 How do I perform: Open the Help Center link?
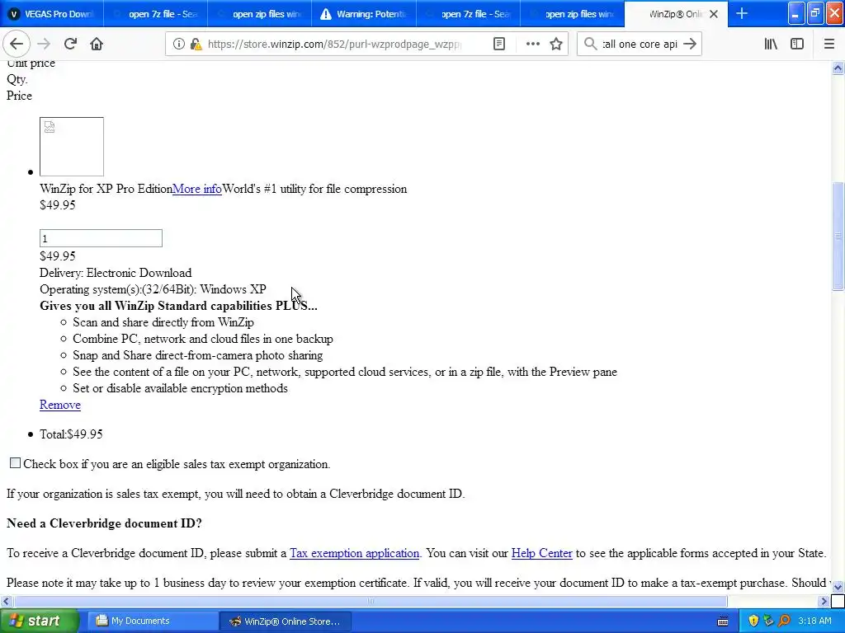[x=541, y=553]
